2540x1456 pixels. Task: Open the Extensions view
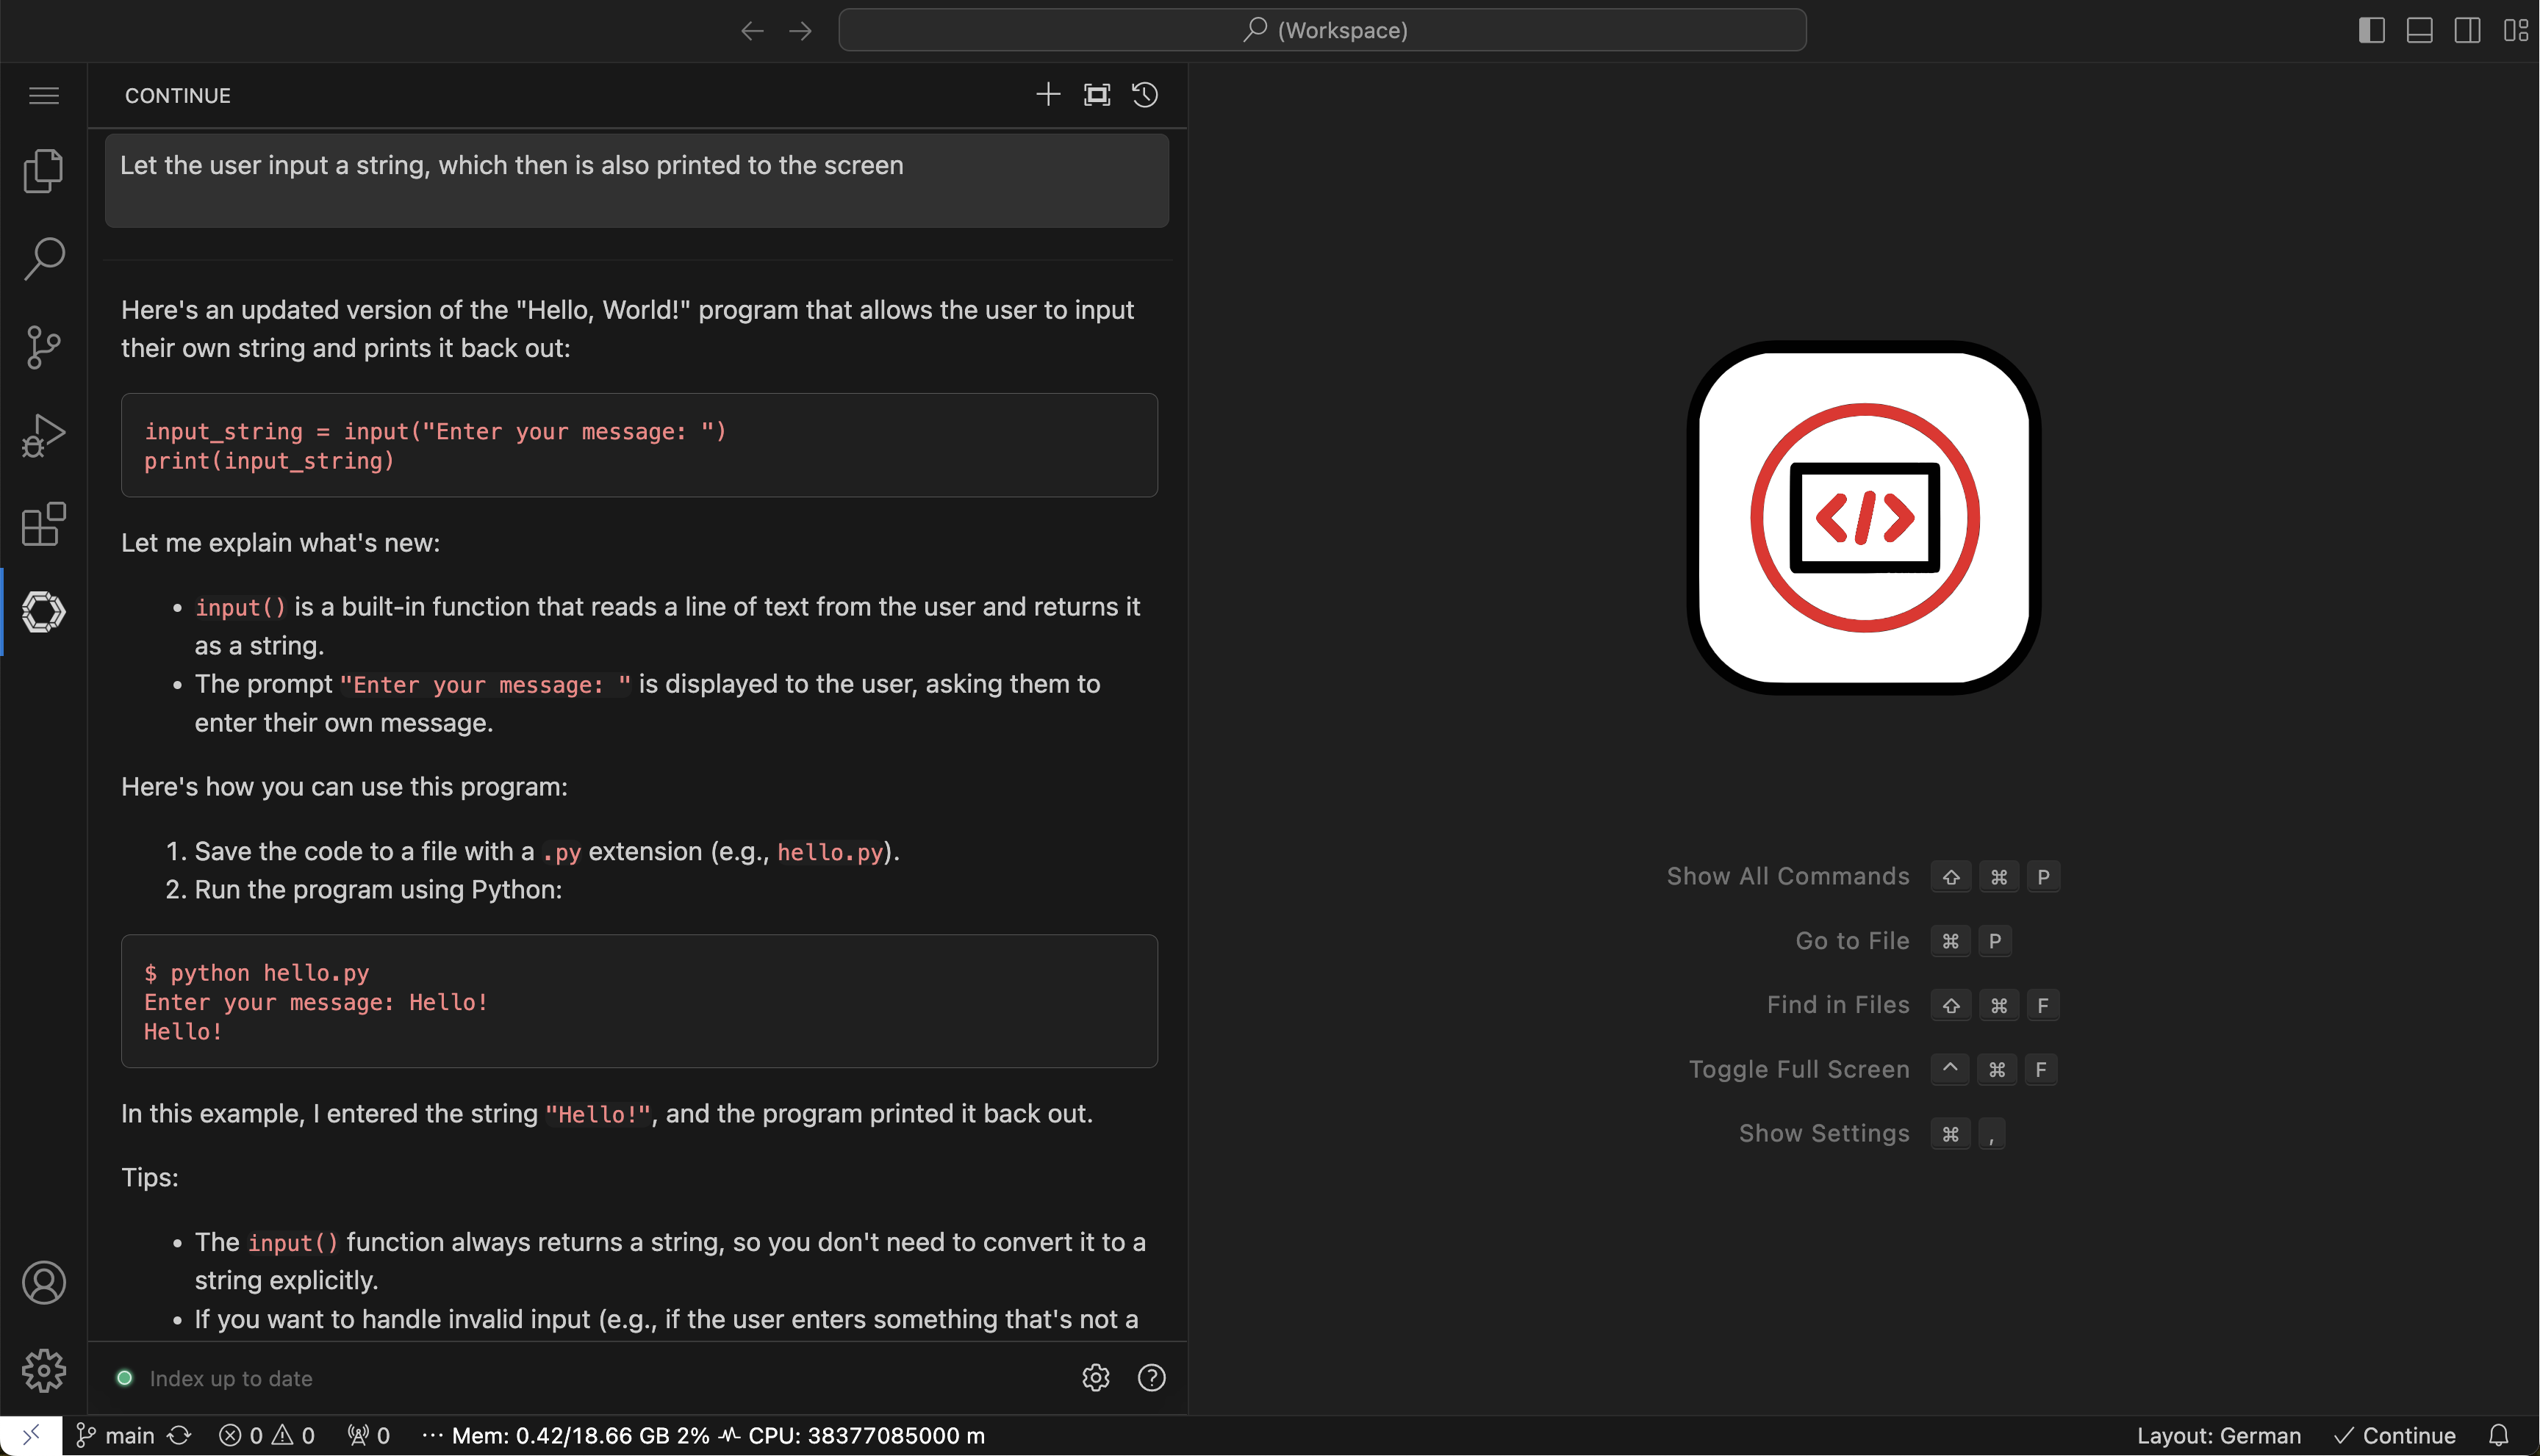pos(44,524)
